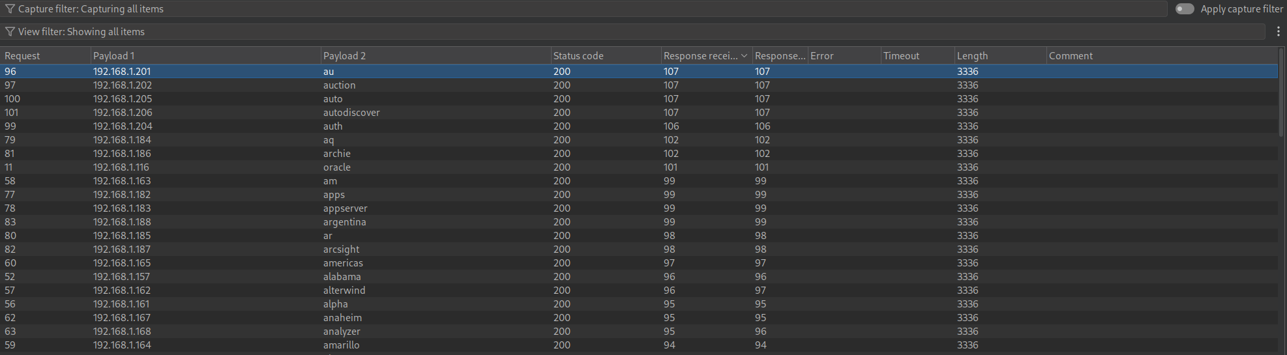This screenshot has width=1287, height=355.
Task: Open the capture filter settings bar
Action: tap(587, 9)
